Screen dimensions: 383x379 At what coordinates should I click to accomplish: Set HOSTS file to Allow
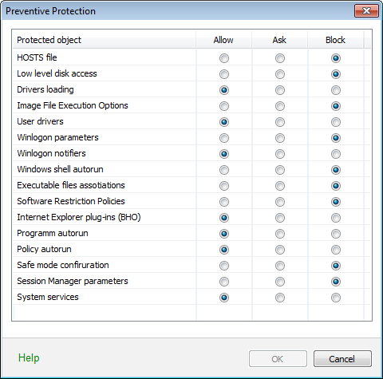pos(224,58)
